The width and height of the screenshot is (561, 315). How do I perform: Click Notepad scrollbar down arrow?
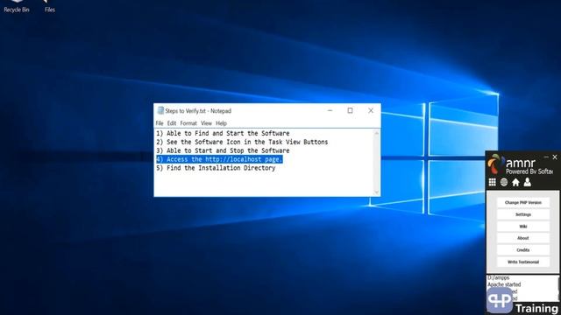point(376,192)
